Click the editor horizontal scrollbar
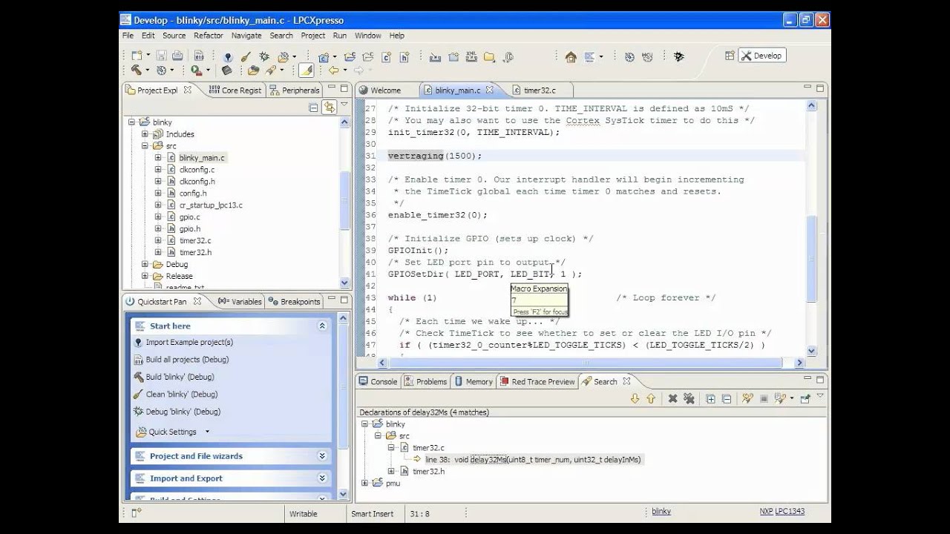 click(x=586, y=363)
